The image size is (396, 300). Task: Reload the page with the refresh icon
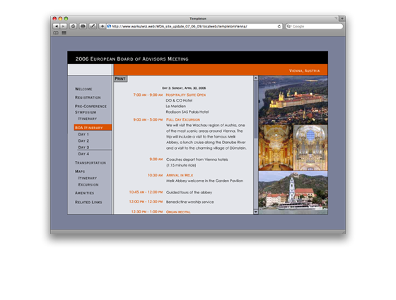point(279,26)
